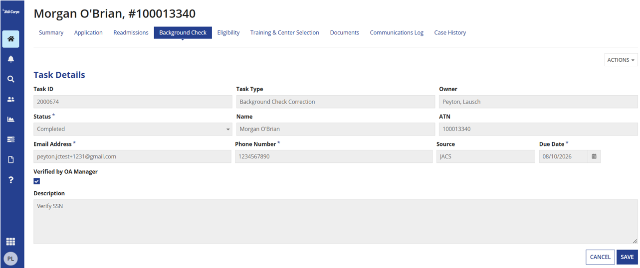The height and width of the screenshot is (268, 640).
Task: Click the Name field Morgan O'Brian
Action: point(336,129)
